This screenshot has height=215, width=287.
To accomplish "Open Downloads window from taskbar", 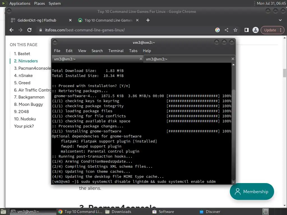I will pos(128,212).
